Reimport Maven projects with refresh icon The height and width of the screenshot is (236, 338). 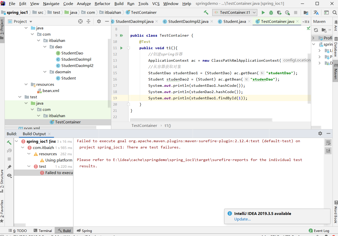pyautogui.click(x=316, y=30)
